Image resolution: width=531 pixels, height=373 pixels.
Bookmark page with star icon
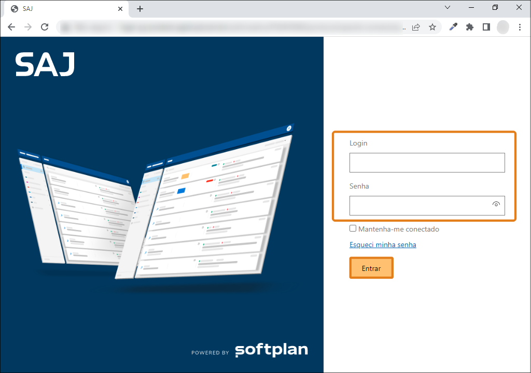click(x=432, y=27)
